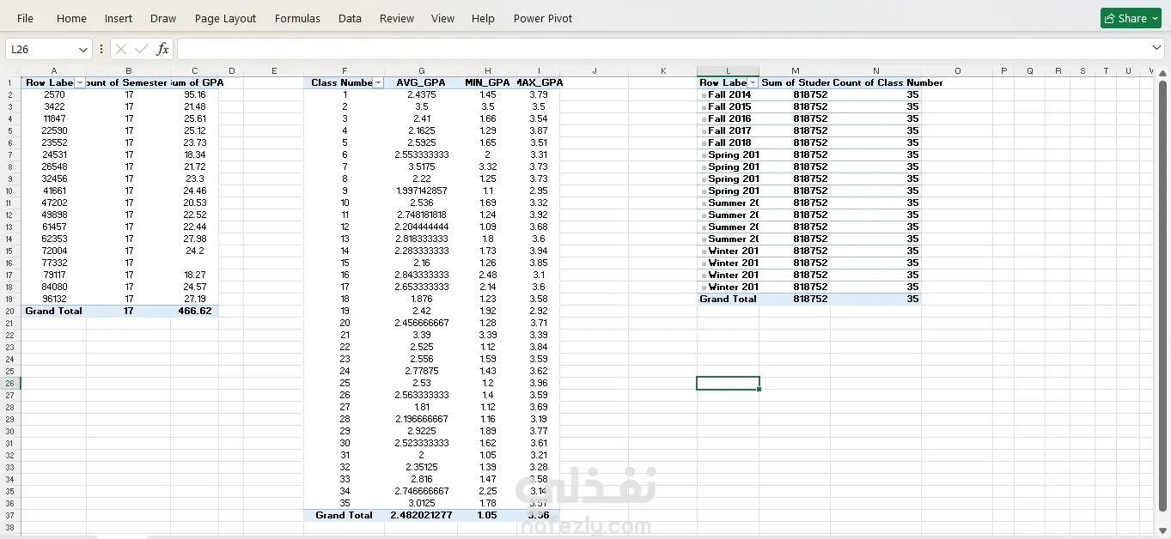1171x539 pixels.
Task: Select column header K
Action: [x=662, y=71]
